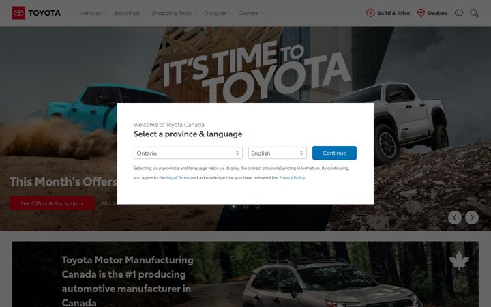Image resolution: width=491 pixels, height=307 pixels.
Task: Select the third carousel dot indicator
Action: pos(257,207)
